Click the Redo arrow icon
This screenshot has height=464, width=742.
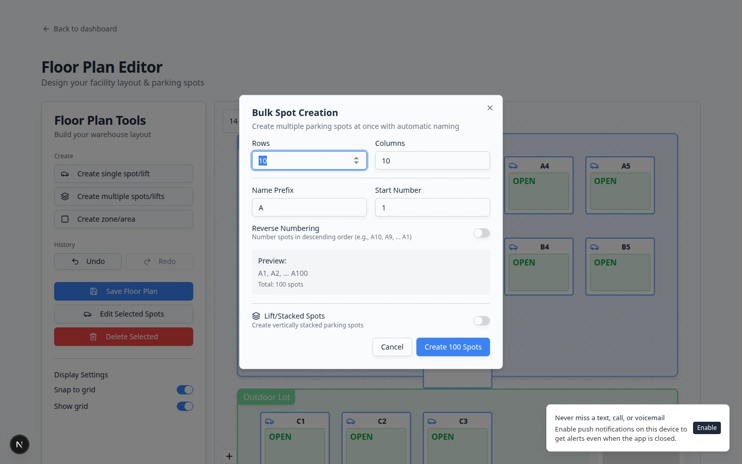(x=147, y=261)
